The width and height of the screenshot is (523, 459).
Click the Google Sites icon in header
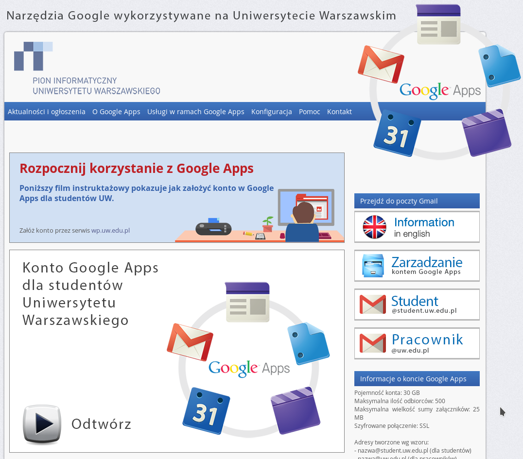pos(438,25)
